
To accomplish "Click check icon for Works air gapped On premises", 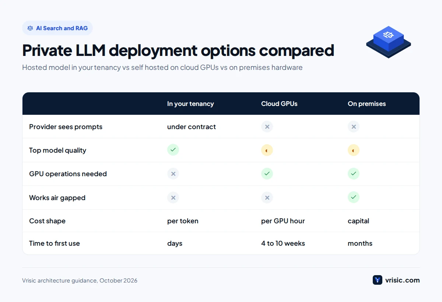I will pyautogui.click(x=354, y=198).
